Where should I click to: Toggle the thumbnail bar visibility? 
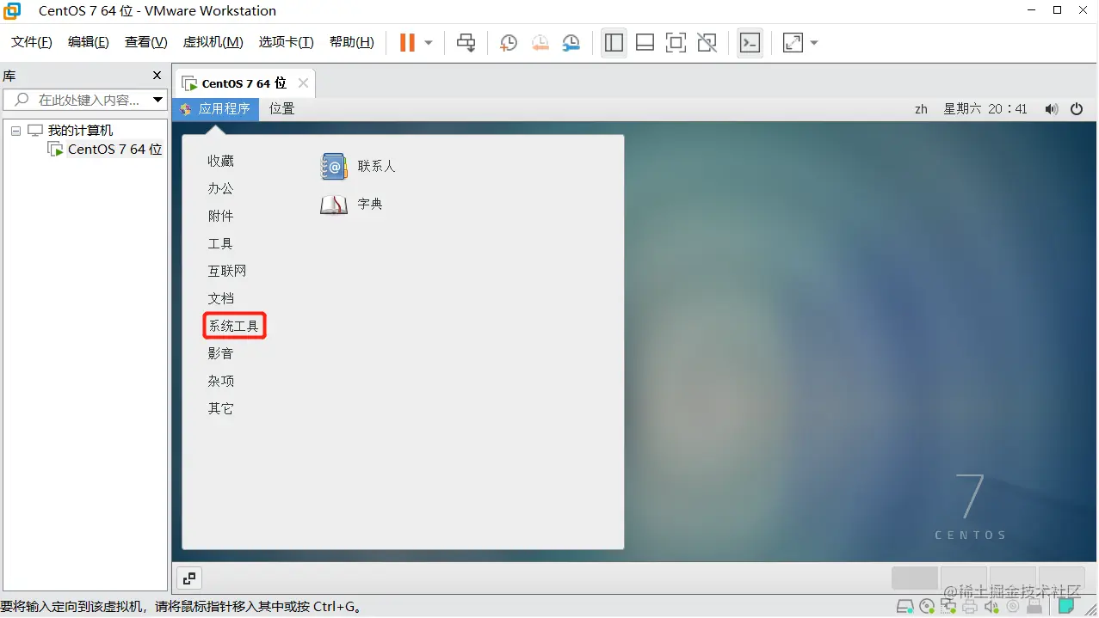[x=645, y=42]
